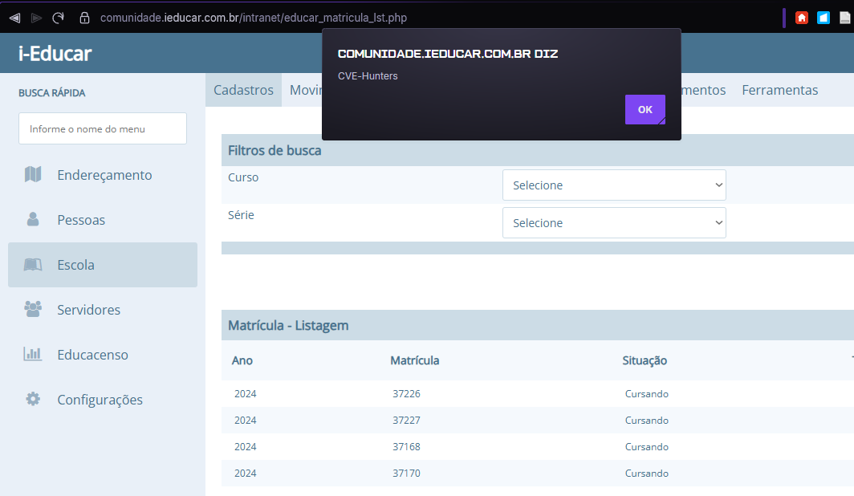Click the Matrícula - Listagem heading

pyautogui.click(x=288, y=326)
